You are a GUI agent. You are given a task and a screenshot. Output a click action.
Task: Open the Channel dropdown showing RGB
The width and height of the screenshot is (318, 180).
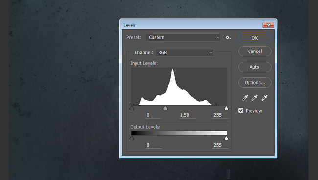pyautogui.click(x=184, y=53)
